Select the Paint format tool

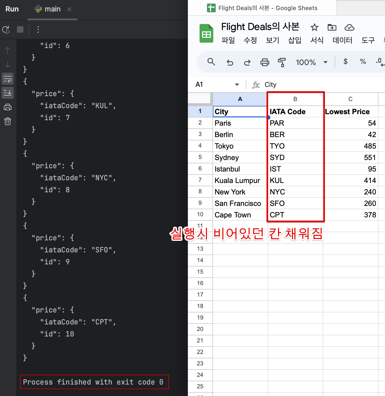tap(282, 62)
